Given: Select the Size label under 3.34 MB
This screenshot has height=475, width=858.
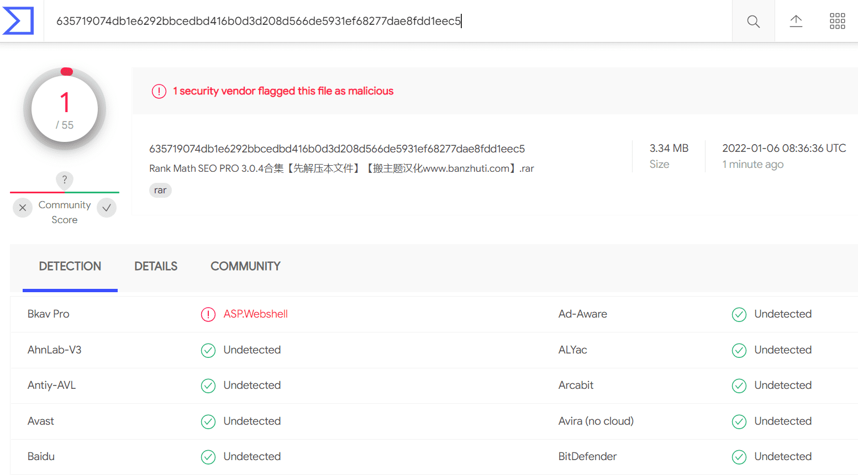Looking at the screenshot, I should coord(660,164).
